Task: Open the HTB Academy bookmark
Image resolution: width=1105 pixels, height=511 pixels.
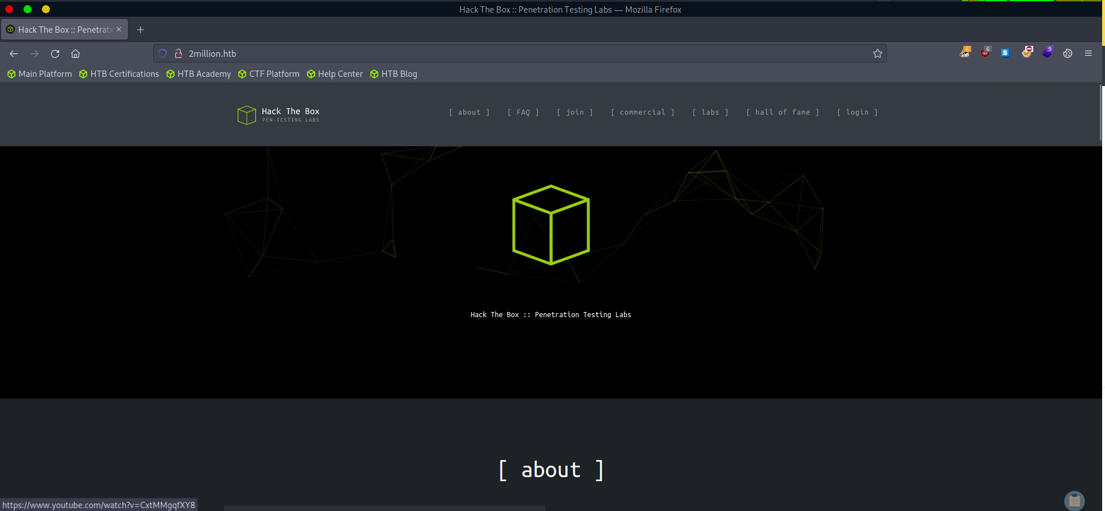Action: 199,74
